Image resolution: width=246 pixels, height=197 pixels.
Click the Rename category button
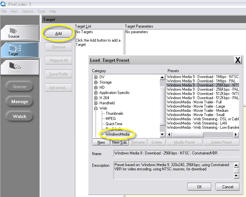(138, 142)
